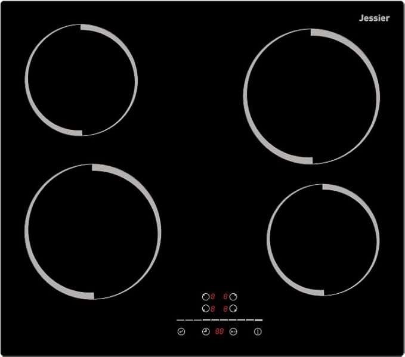Tap the rear-left zone power level digit
The image size is (405, 357).
(x=213, y=297)
